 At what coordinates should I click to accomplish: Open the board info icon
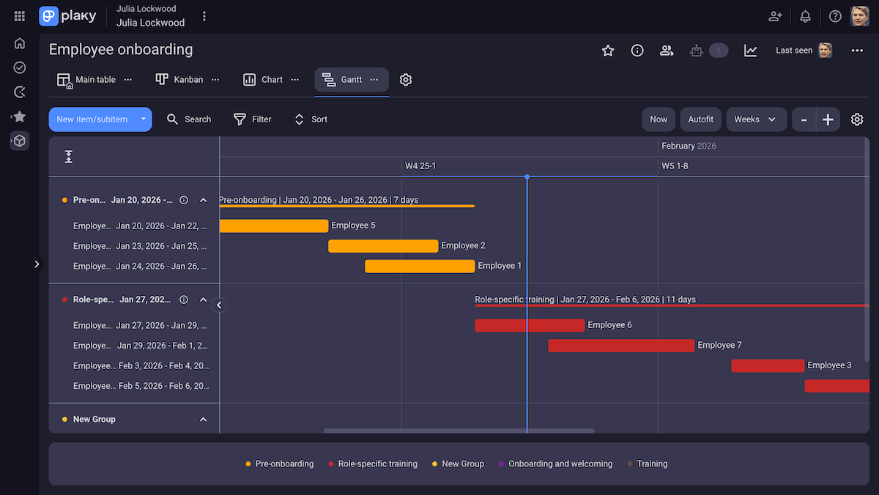tap(637, 51)
